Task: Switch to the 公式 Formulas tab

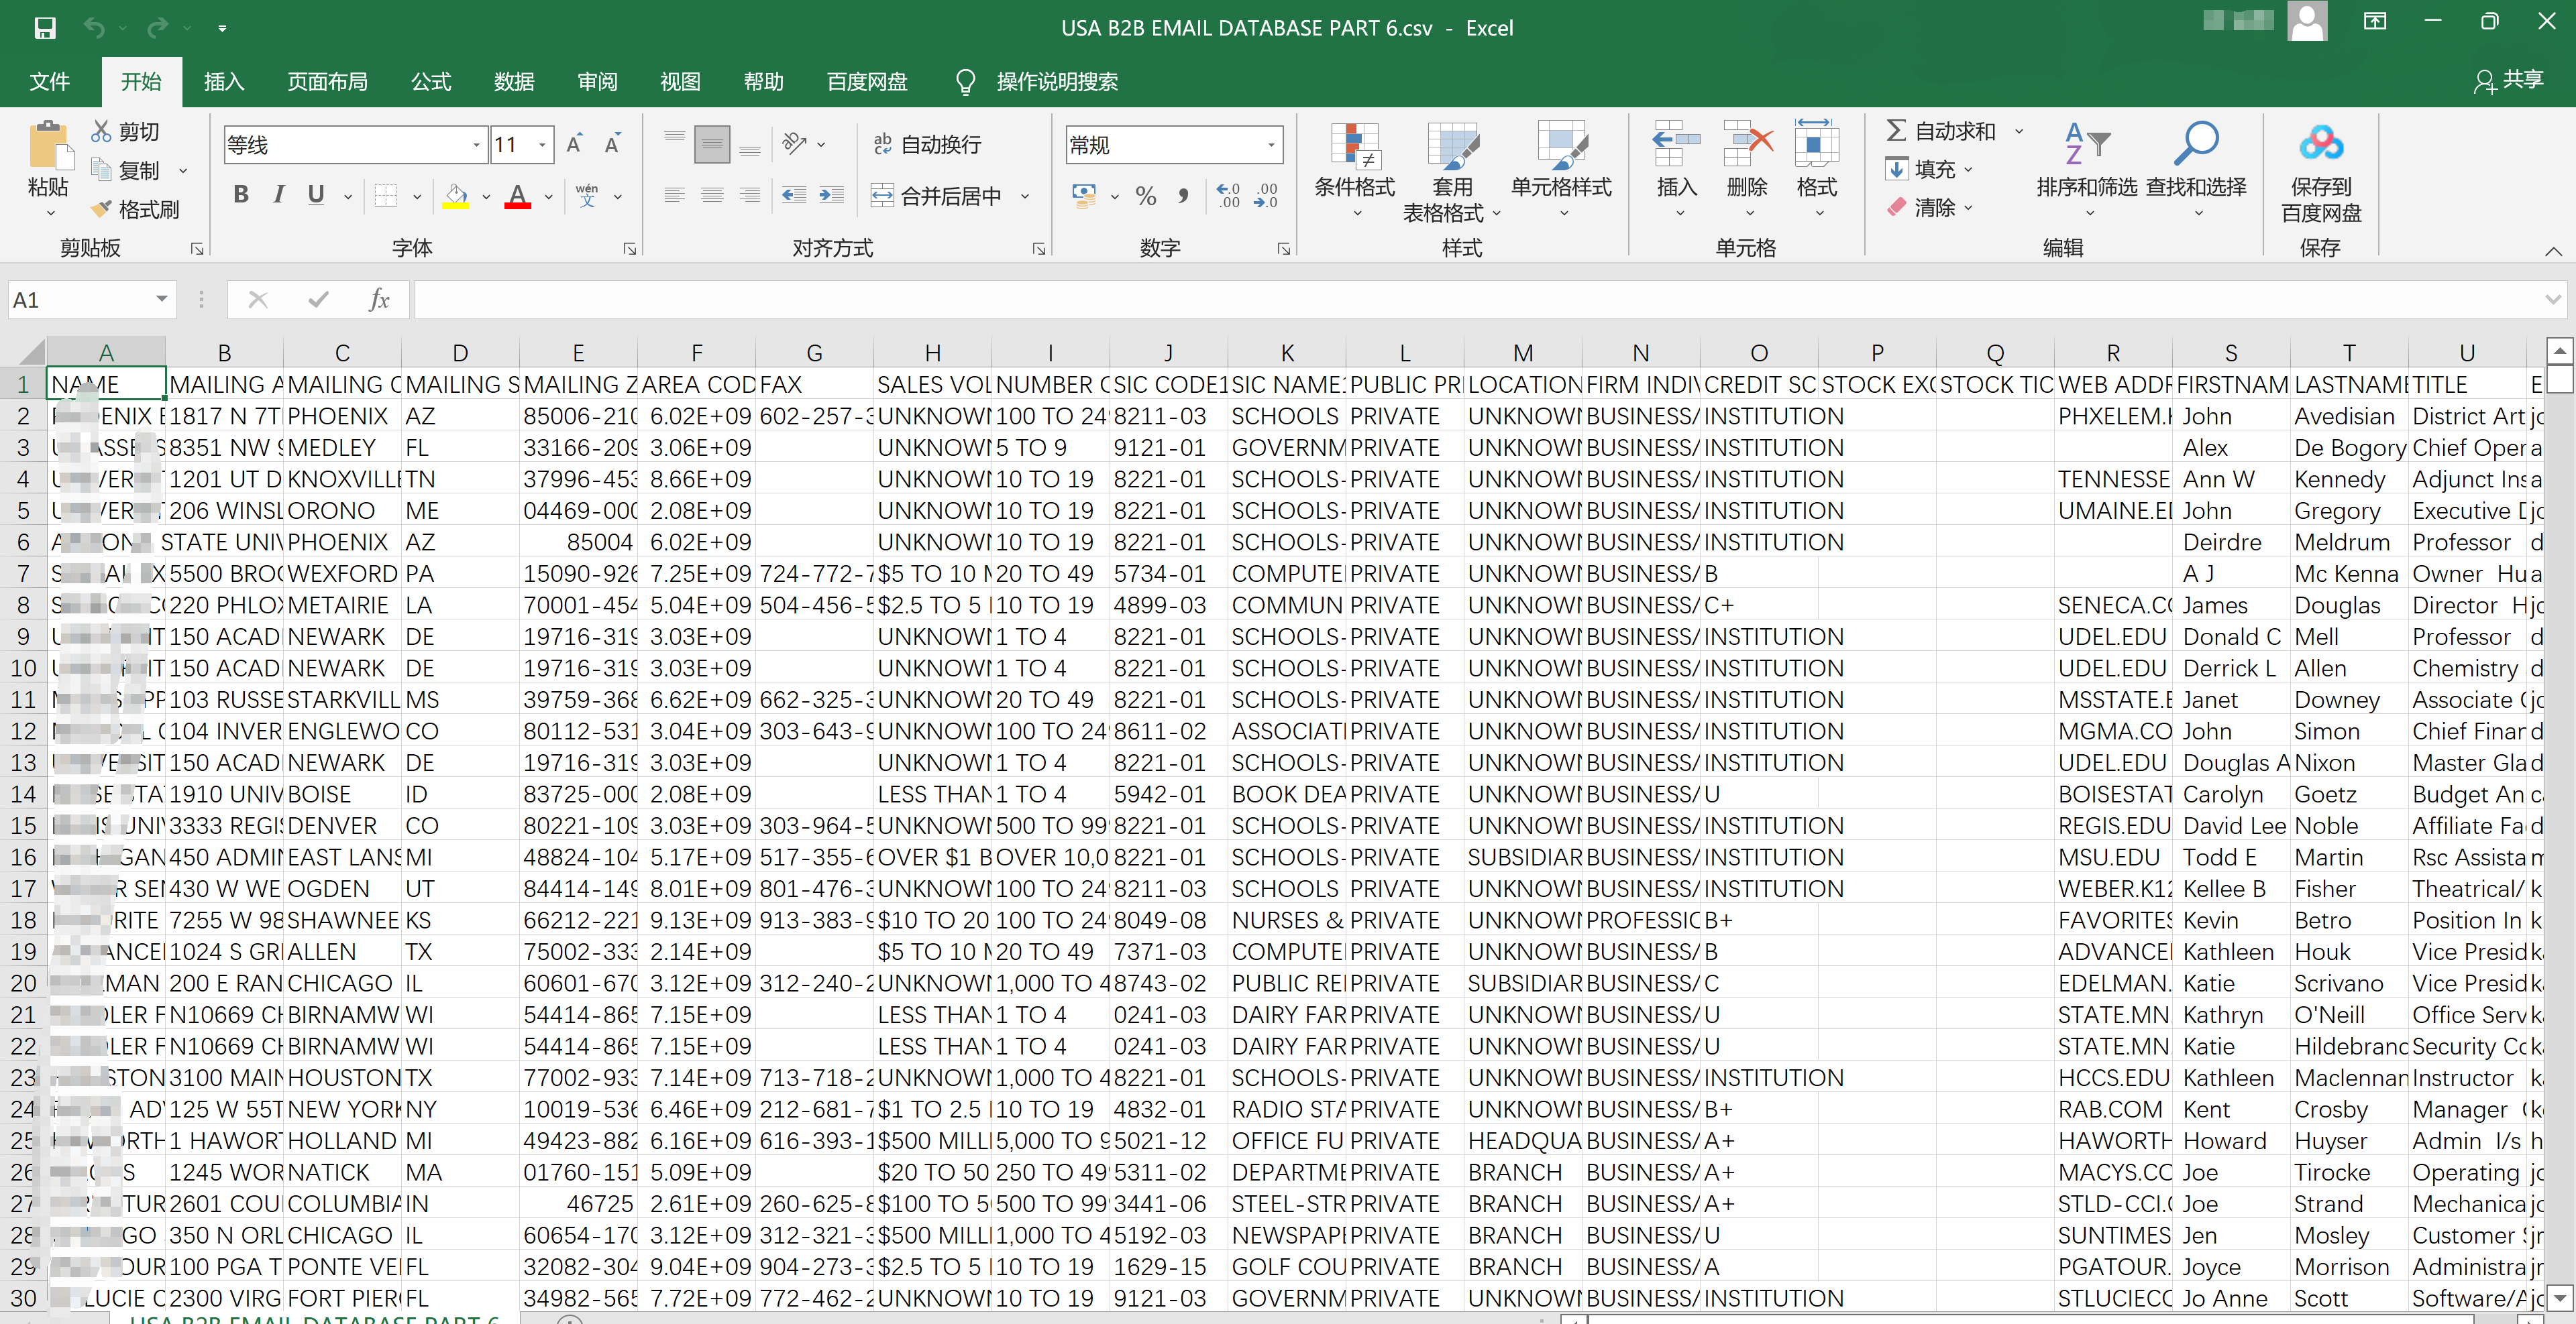Action: (431, 81)
